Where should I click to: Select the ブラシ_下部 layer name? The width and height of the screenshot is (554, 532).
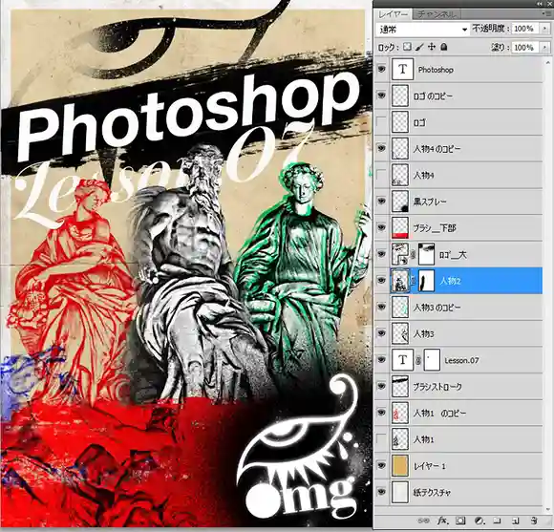435,228
